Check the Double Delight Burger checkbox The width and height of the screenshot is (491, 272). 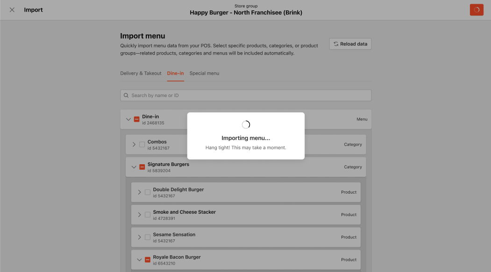tap(148, 192)
